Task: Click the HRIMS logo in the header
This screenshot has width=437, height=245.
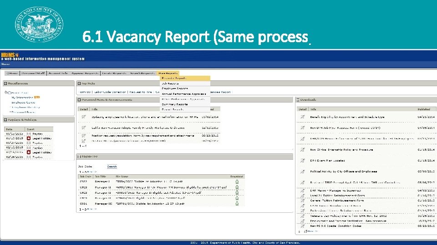Action: 10,55
